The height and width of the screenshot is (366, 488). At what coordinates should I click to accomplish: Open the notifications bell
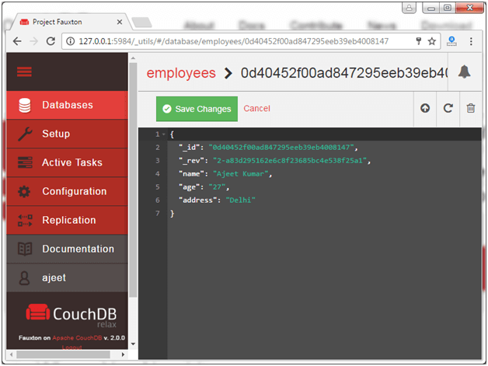(464, 72)
